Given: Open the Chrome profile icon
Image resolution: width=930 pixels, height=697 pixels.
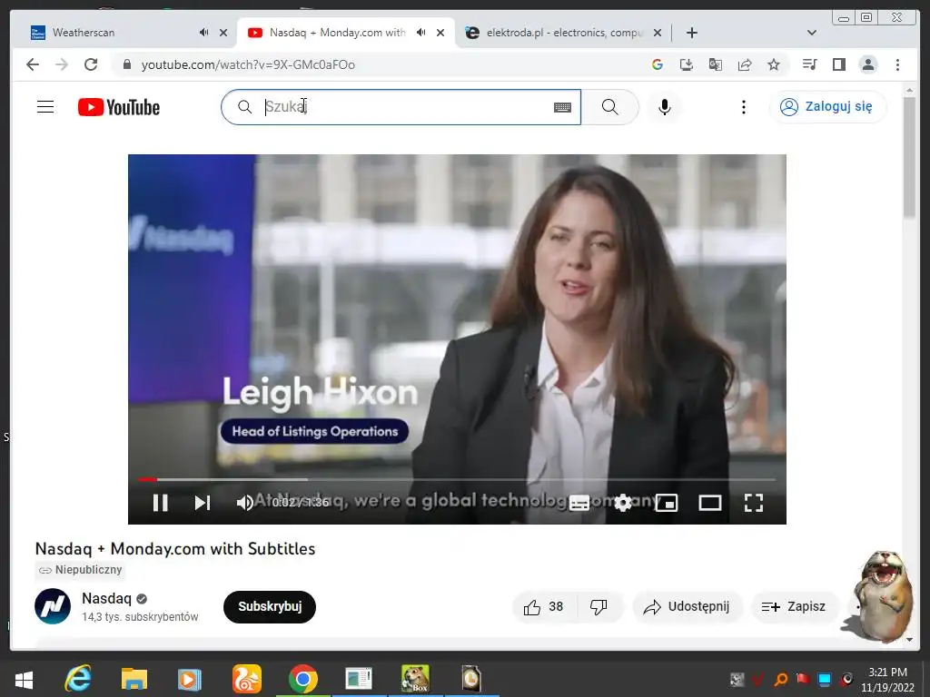Looking at the screenshot, I should point(867,64).
